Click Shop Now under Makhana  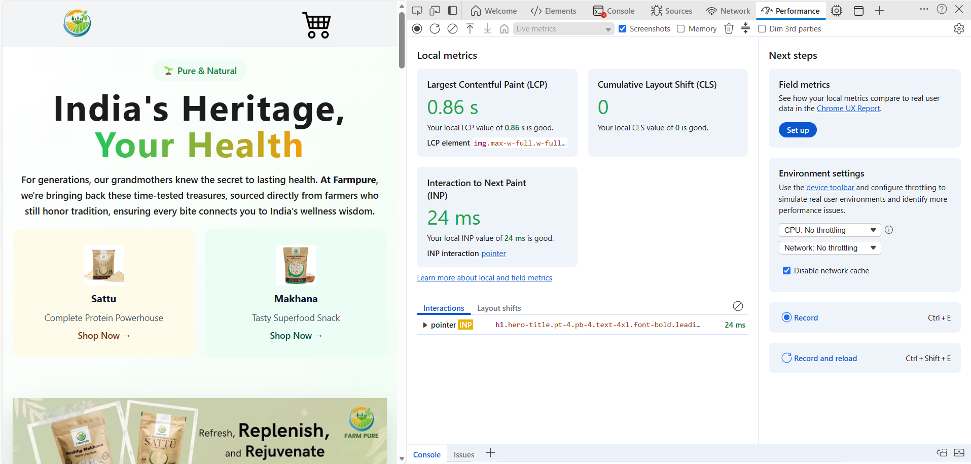[x=296, y=336]
